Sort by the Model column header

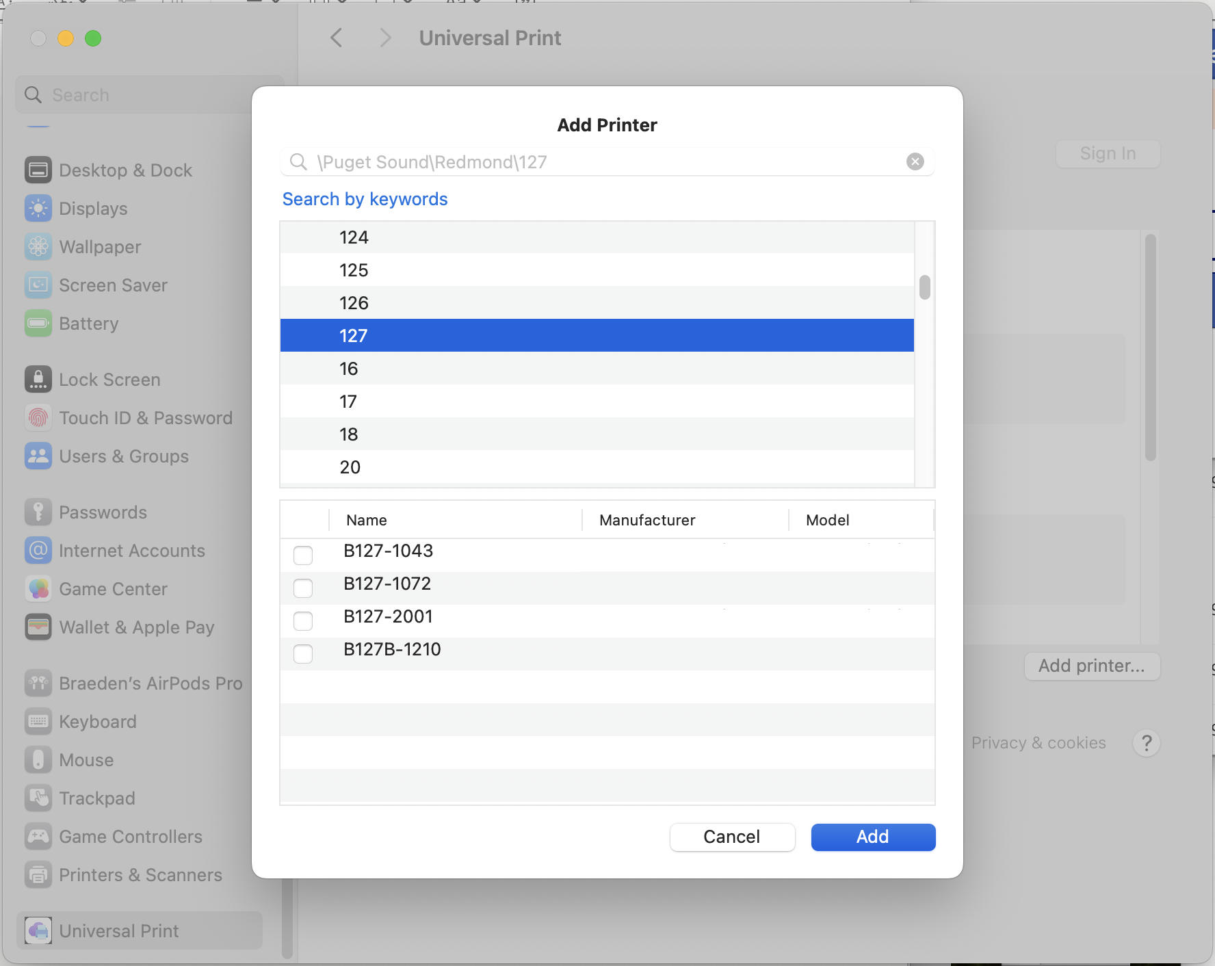(861, 520)
